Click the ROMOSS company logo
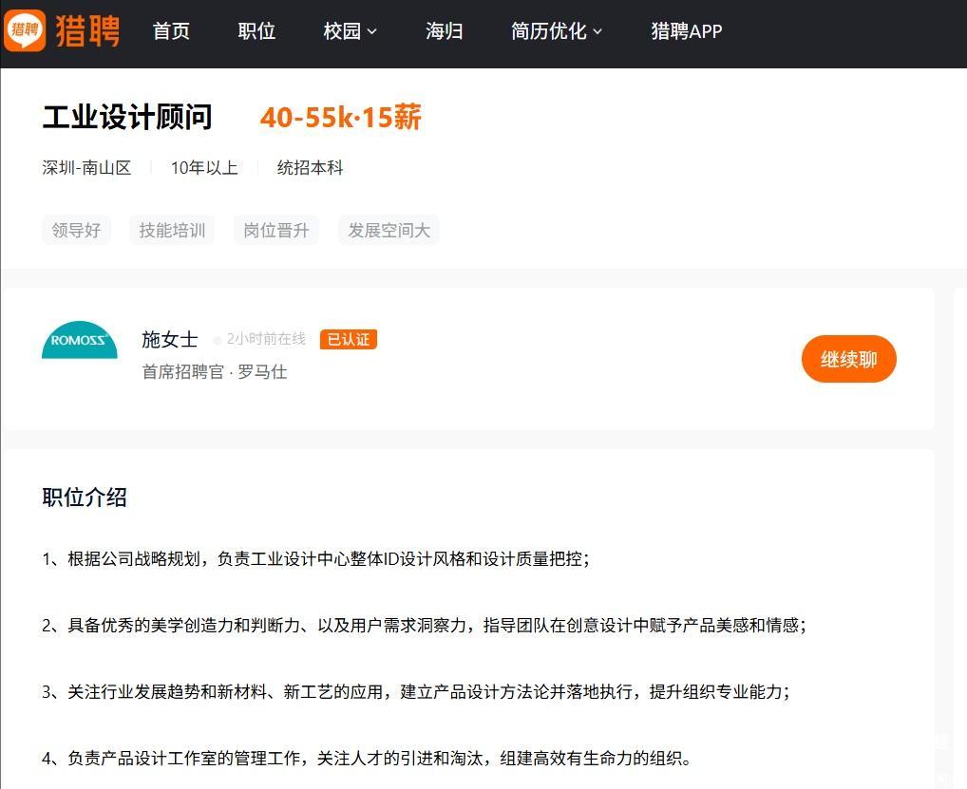Viewport: 967px width, 789px height. 80,340
